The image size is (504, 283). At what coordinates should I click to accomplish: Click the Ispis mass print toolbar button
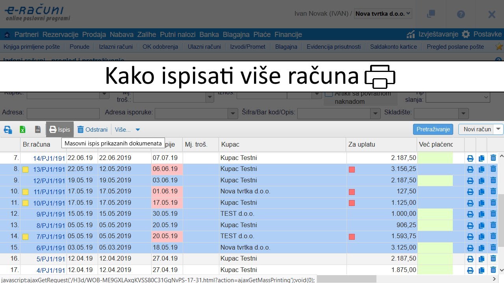point(60,129)
